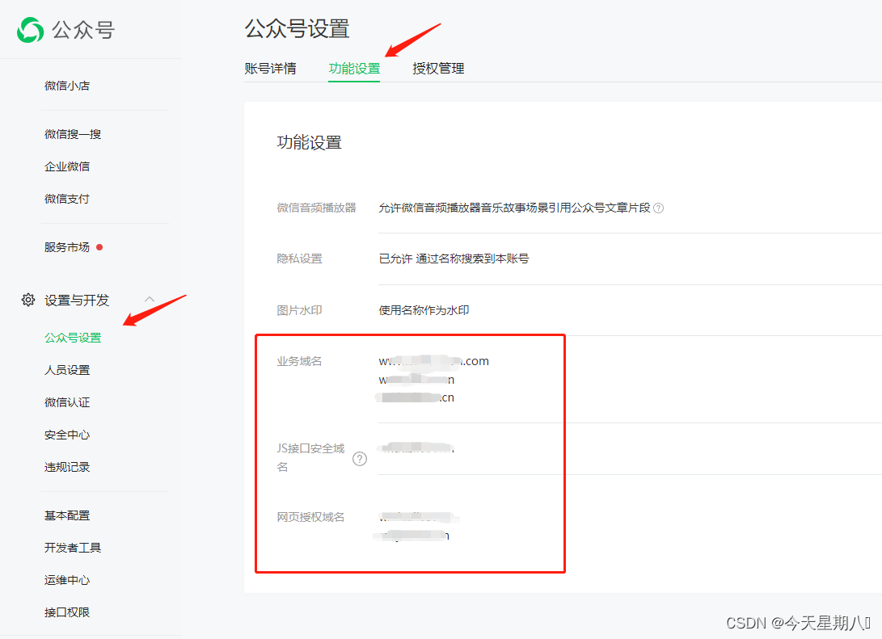882x639 pixels.
Task: Open 接口权限 in the sidebar
Action: (x=67, y=612)
